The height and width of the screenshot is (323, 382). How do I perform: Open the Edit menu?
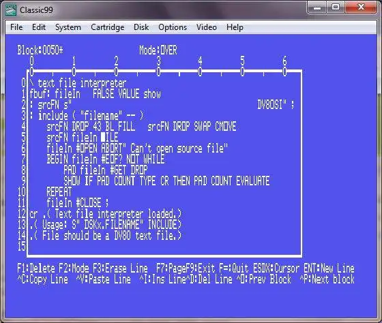point(39,27)
